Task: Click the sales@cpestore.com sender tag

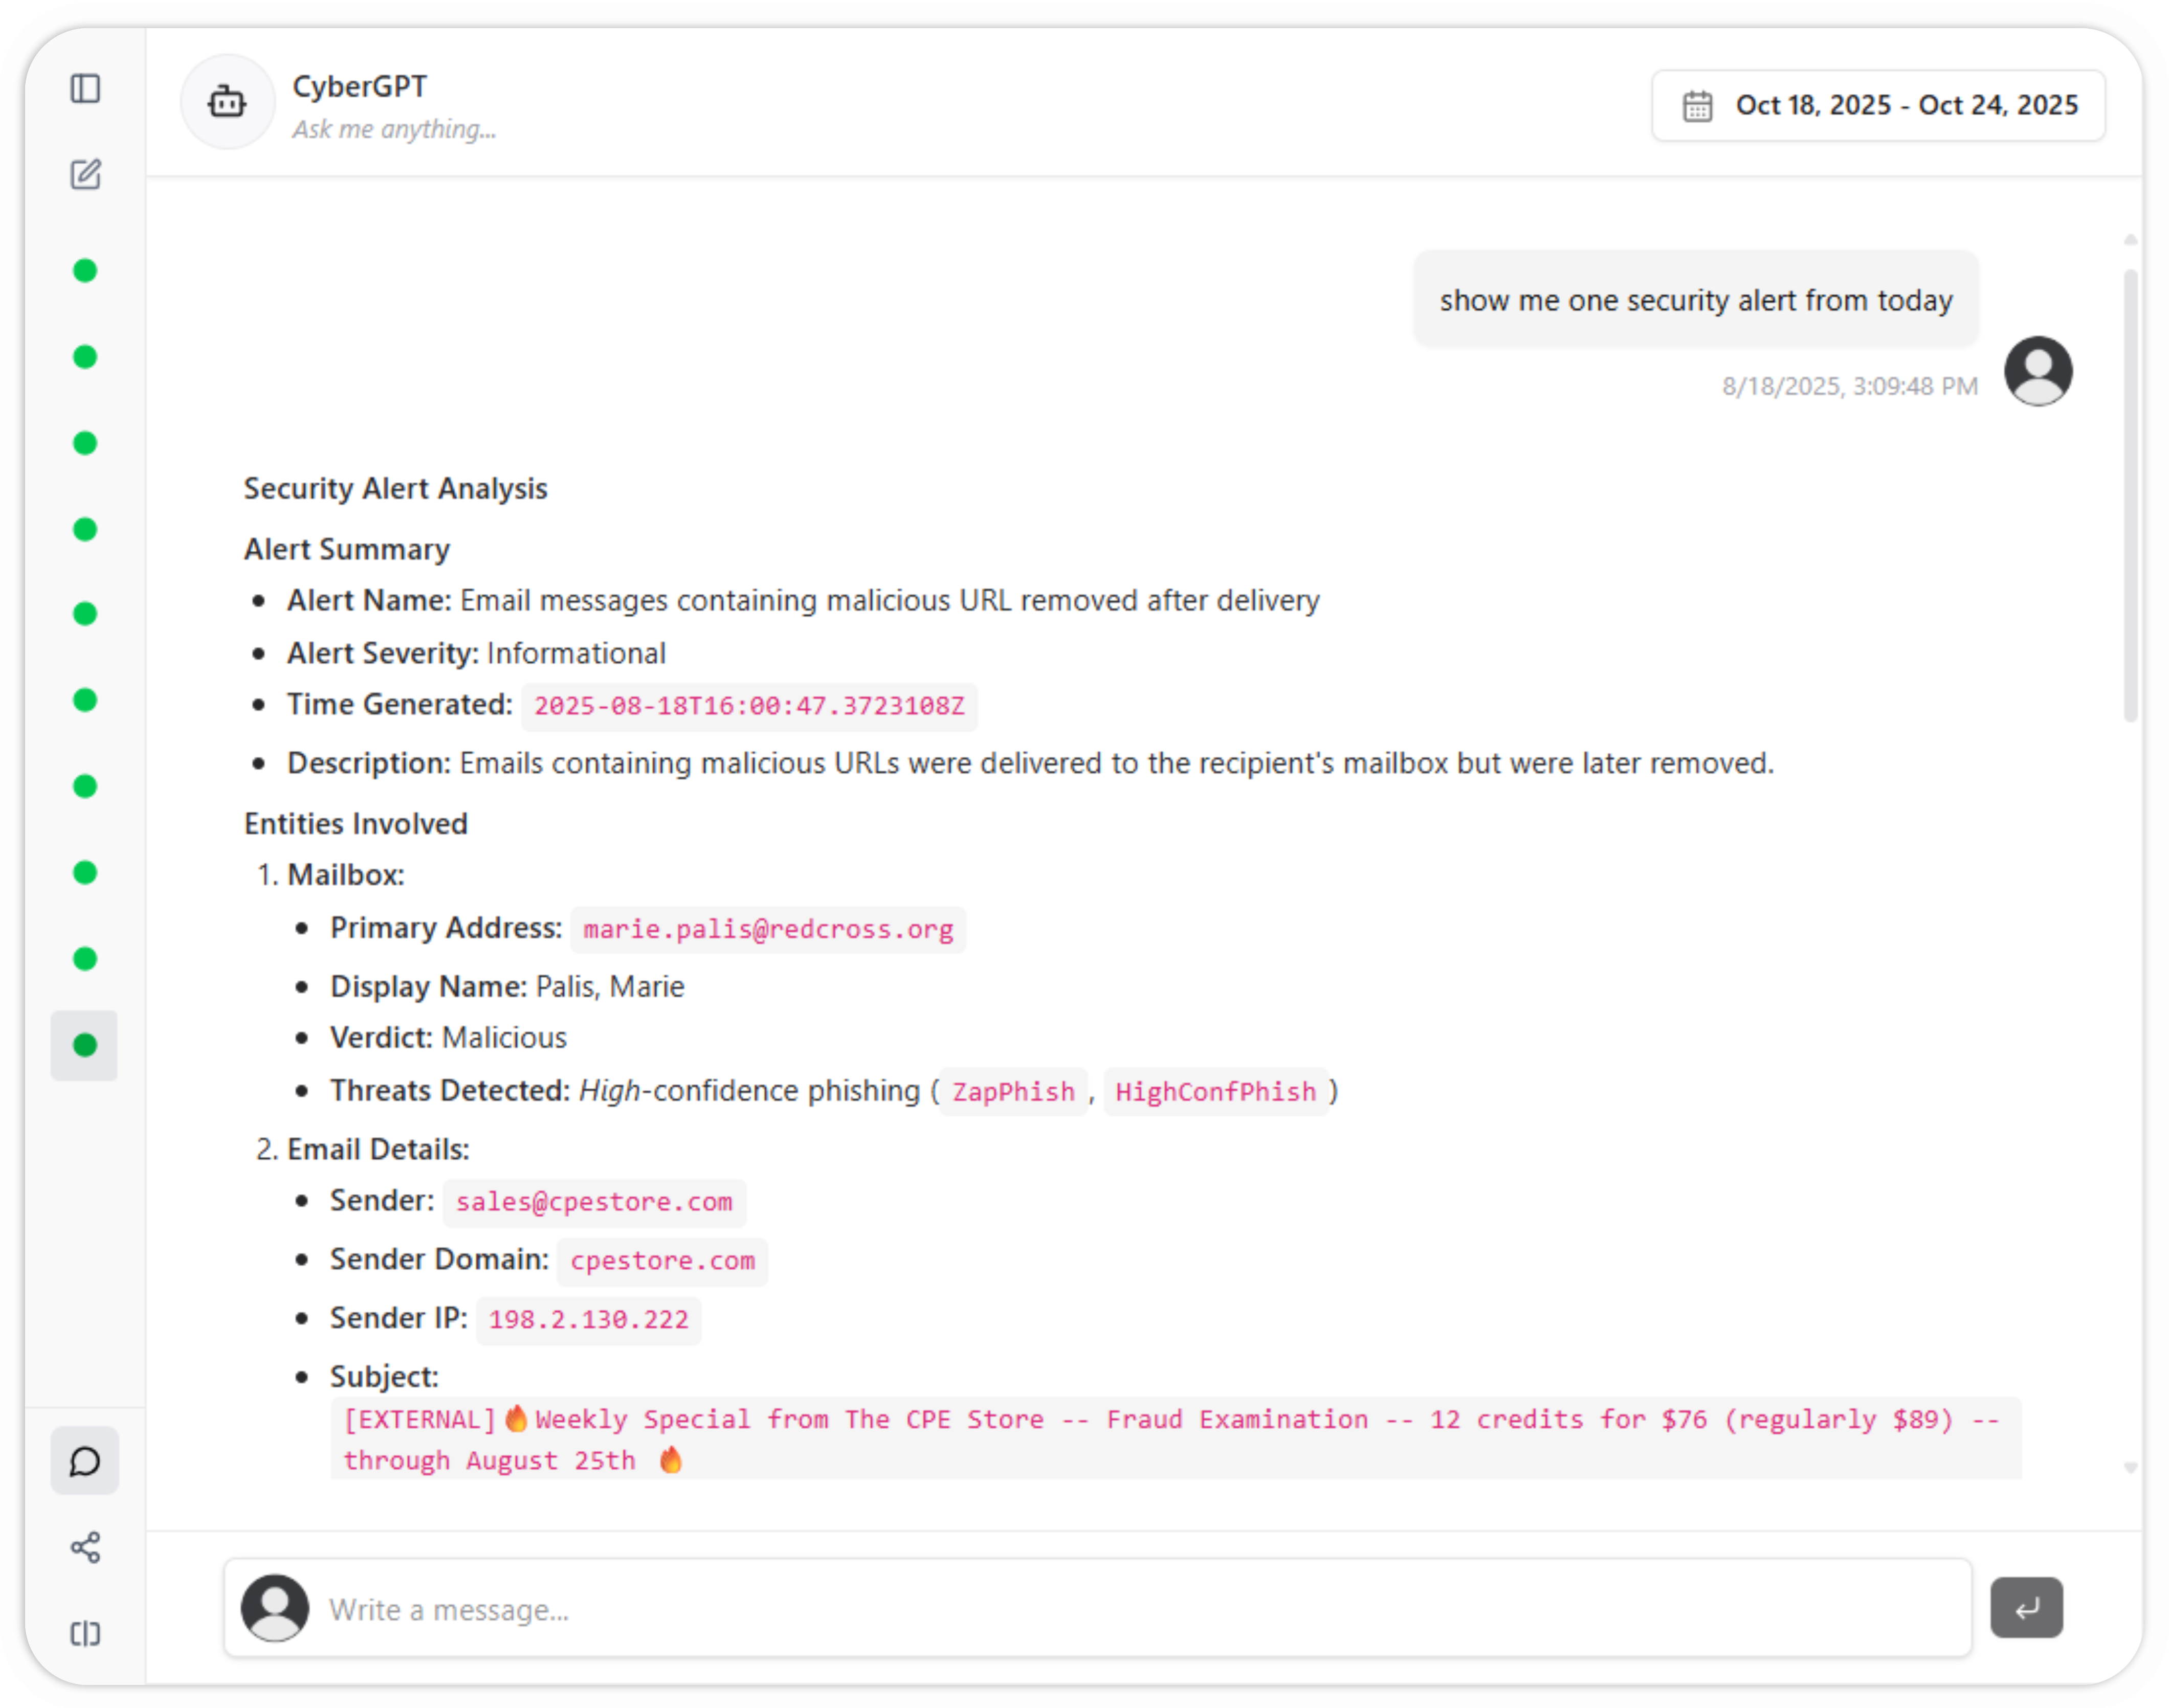Action: (x=594, y=1202)
